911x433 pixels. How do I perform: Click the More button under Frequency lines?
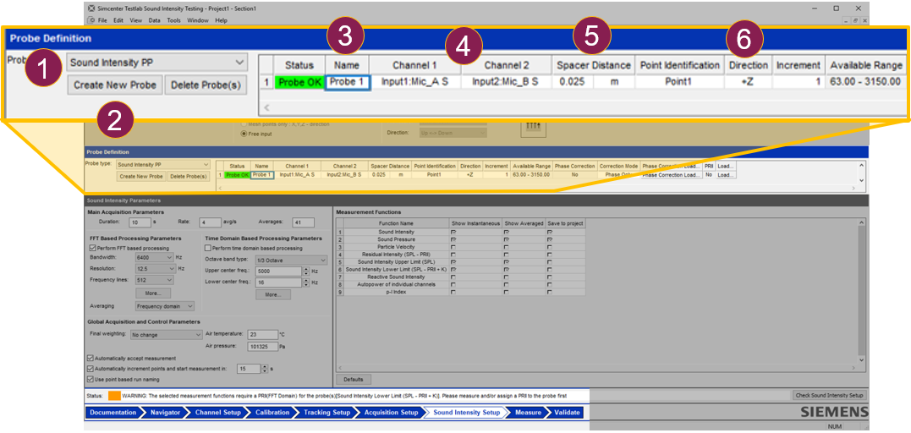click(x=152, y=293)
